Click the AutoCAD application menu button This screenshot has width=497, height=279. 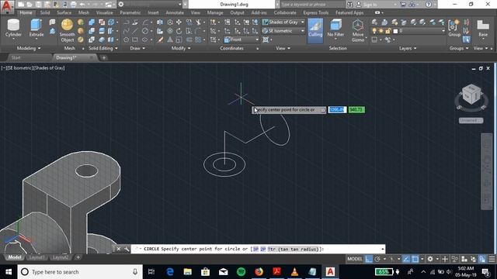pyautogui.click(x=7, y=5)
